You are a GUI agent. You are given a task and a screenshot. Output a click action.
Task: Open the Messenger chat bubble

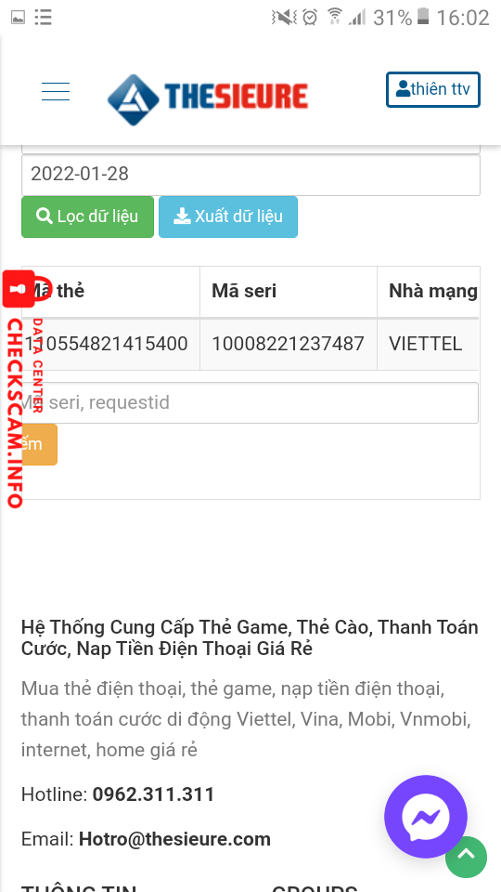pos(426,817)
